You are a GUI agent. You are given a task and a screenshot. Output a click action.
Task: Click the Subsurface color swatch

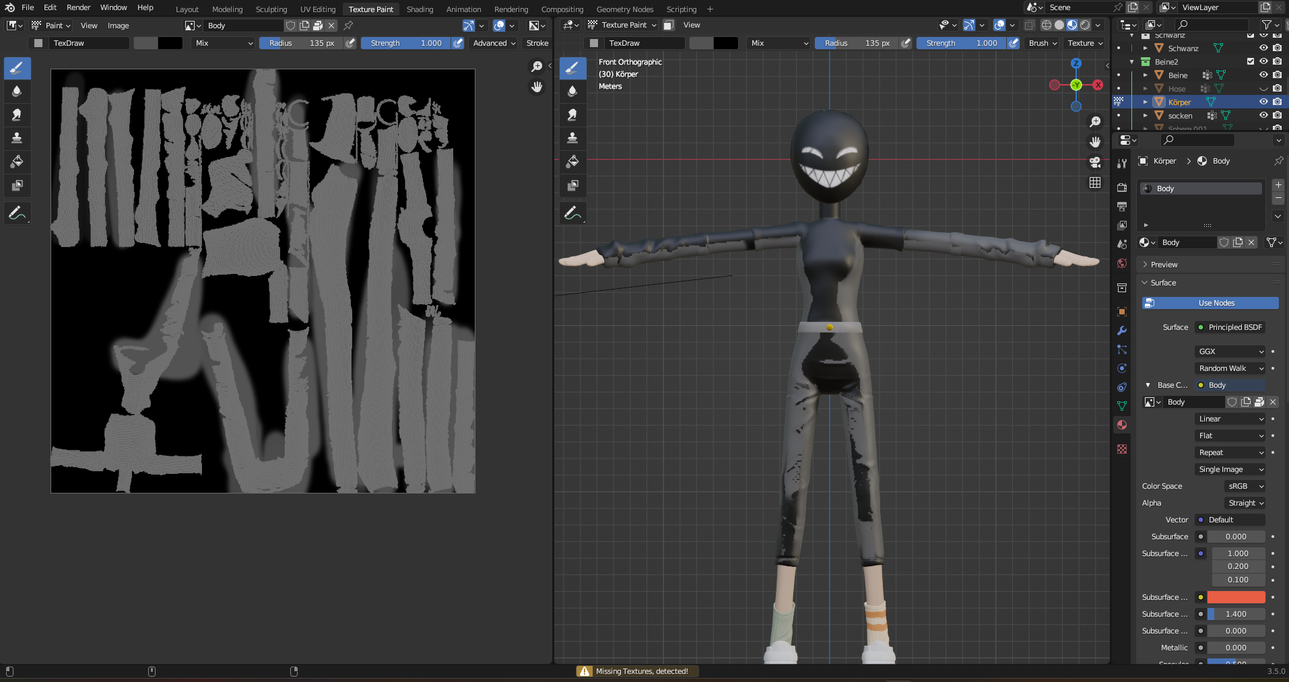point(1236,597)
